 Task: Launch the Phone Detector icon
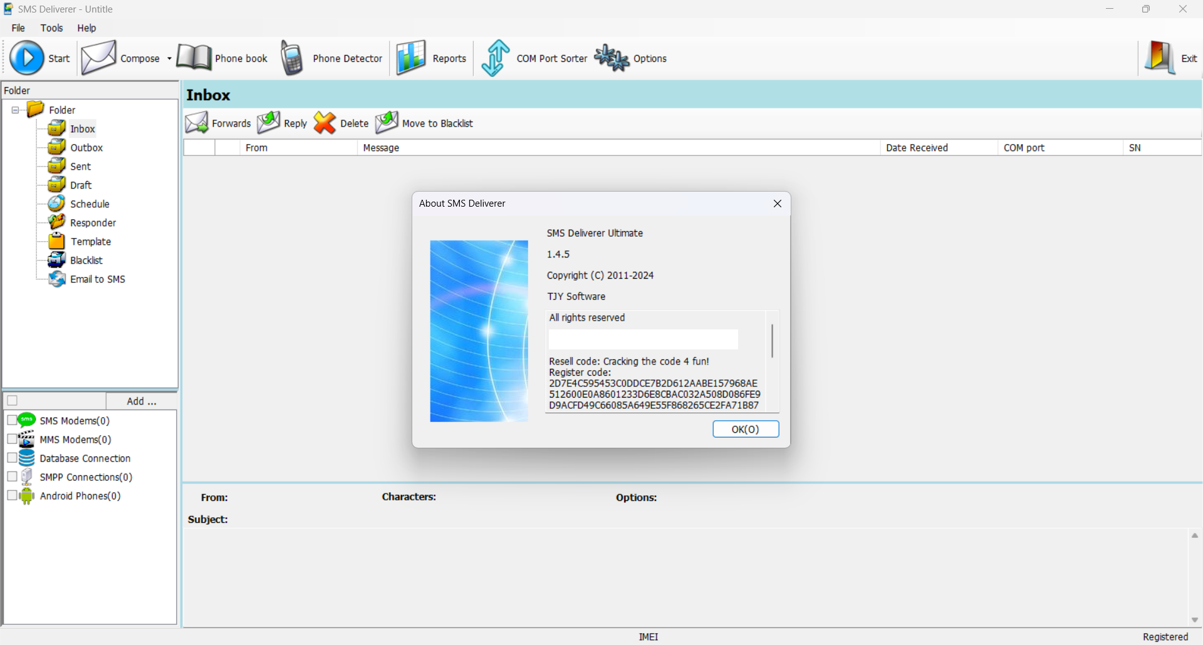[292, 58]
